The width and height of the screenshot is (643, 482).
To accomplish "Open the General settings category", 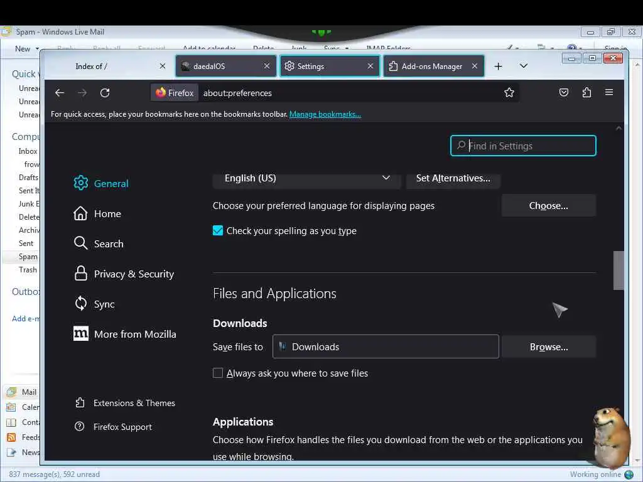I will click(101, 183).
